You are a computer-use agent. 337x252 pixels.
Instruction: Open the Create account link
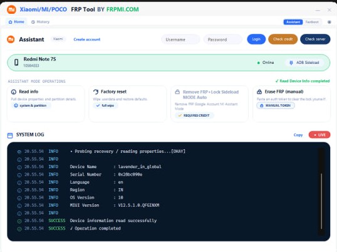[x=87, y=39]
